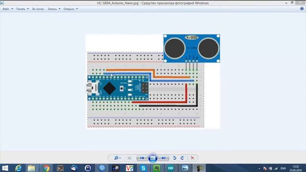The width and height of the screenshot is (306, 172).
Task: Open the clock showing 13:32
Action: [295, 168]
